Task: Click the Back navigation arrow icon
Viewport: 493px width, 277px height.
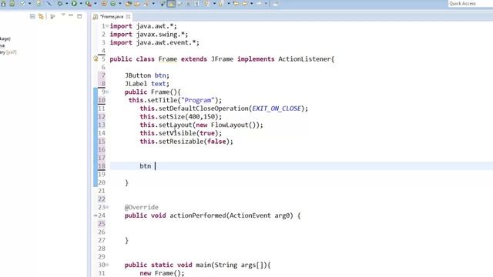Action: (245, 3)
